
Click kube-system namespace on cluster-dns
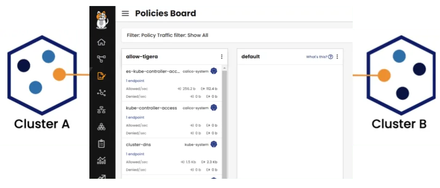196,145
